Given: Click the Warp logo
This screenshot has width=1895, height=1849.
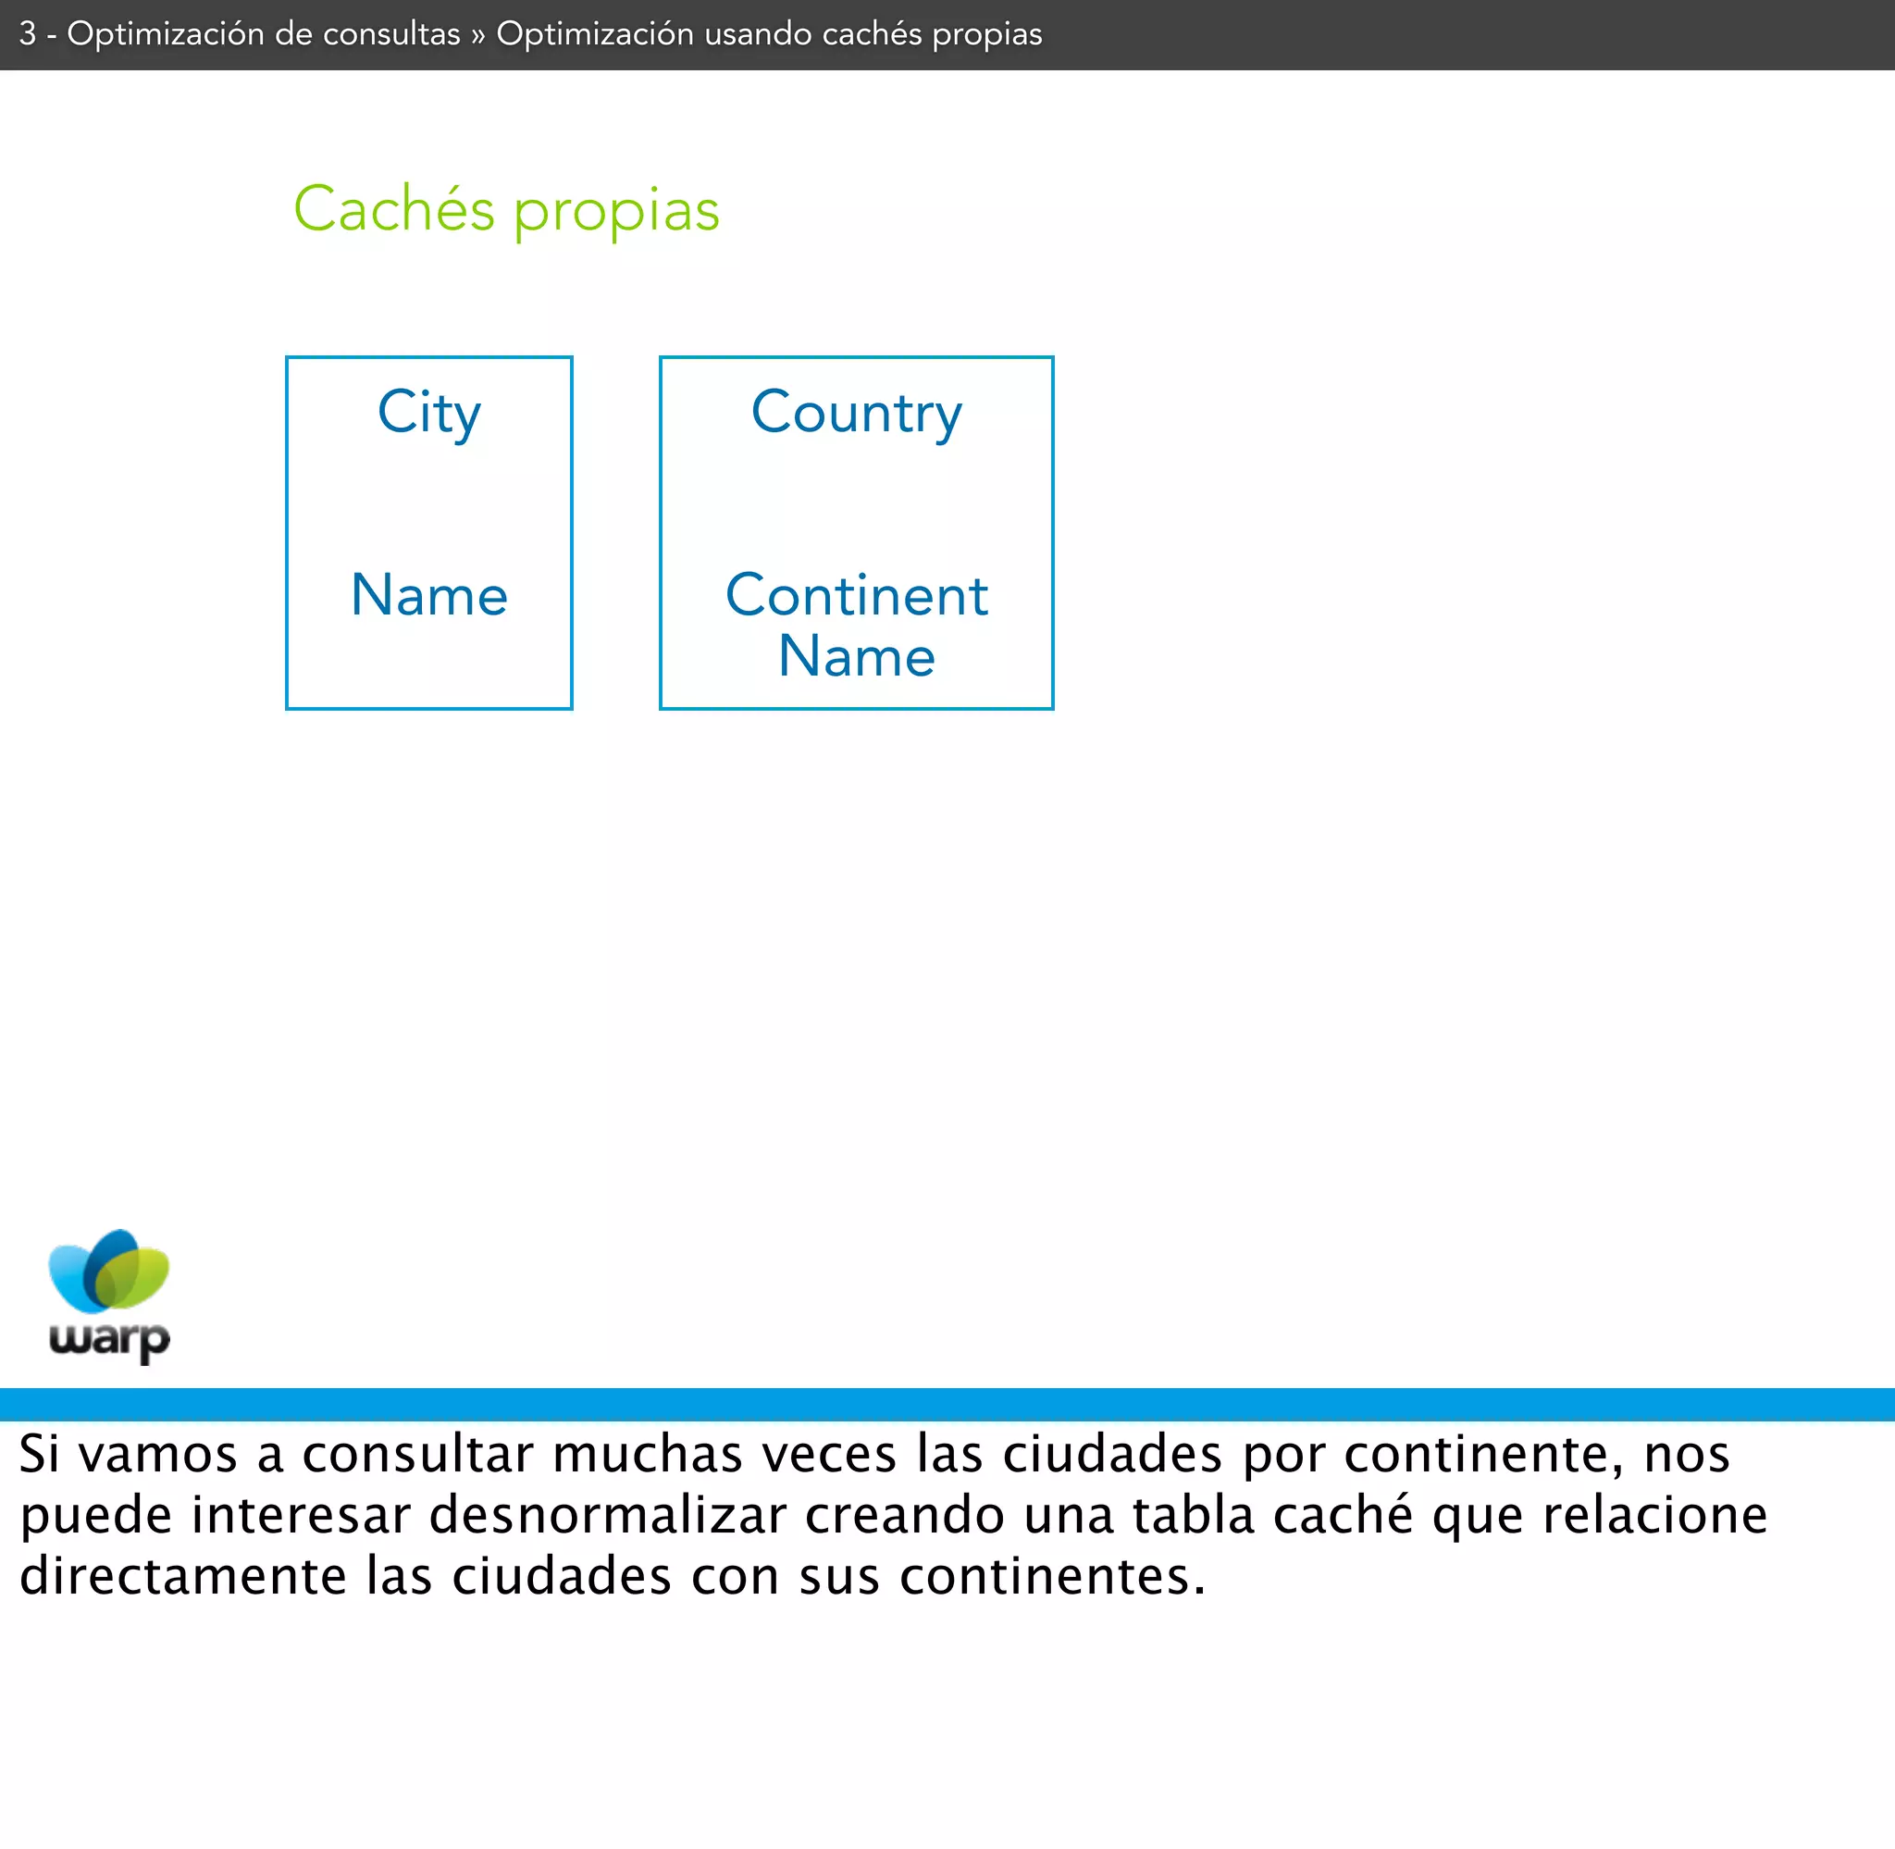Looking at the screenshot, I should pos(109,1297).
